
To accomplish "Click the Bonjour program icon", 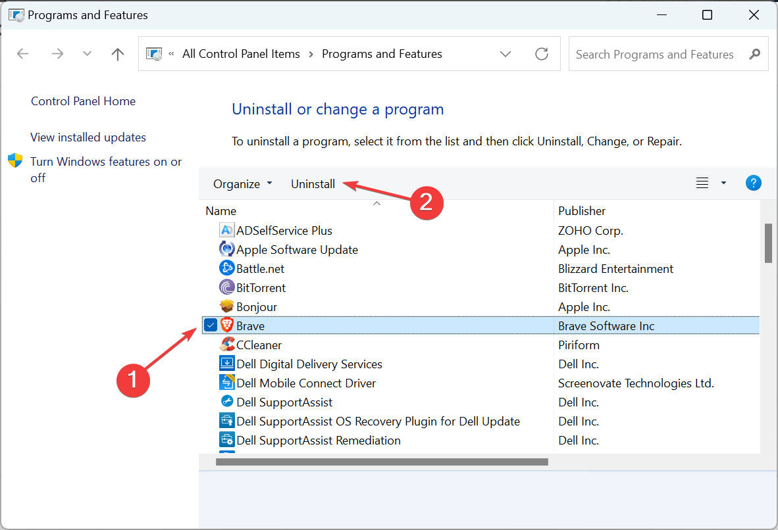I will pos(226,306).
